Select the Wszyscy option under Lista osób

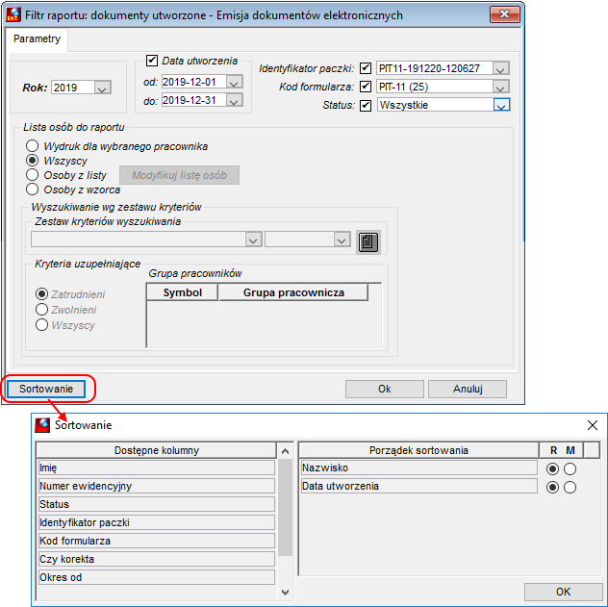(x=32, y=161)
